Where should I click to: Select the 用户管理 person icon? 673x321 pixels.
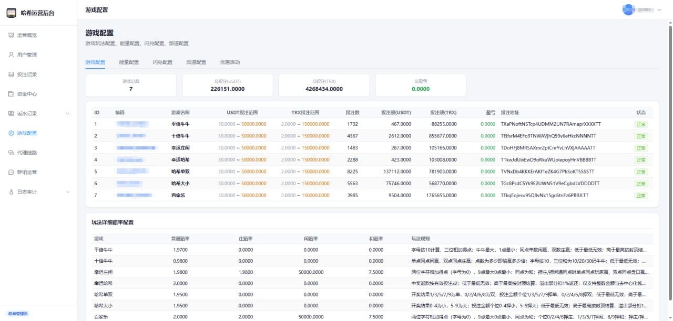(x=12, y=55)
